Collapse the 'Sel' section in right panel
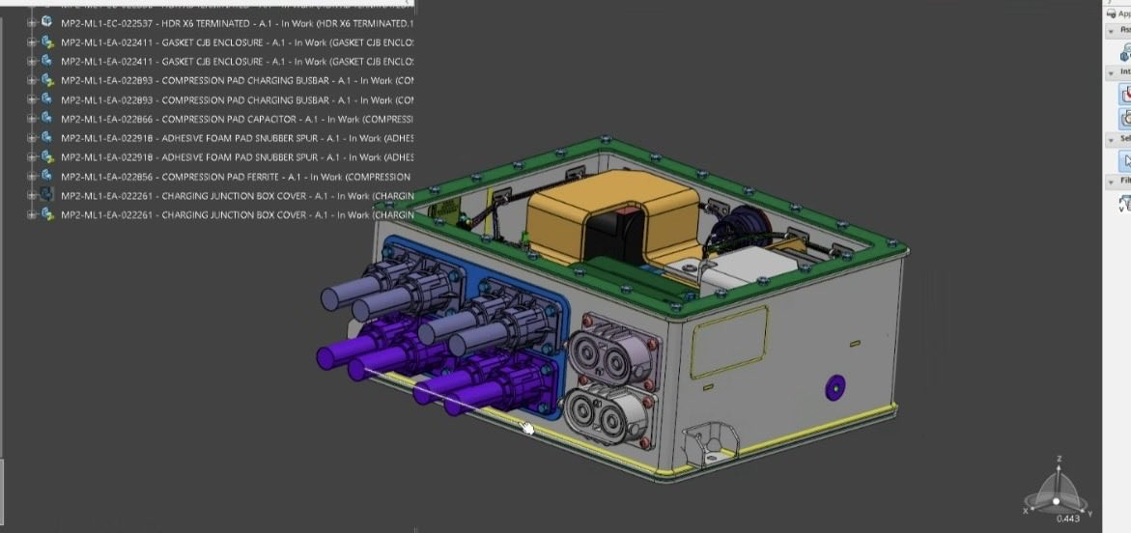 point(1111,138)
